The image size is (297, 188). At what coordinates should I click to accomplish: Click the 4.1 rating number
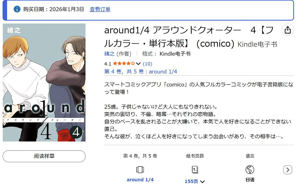pos(108,64)
